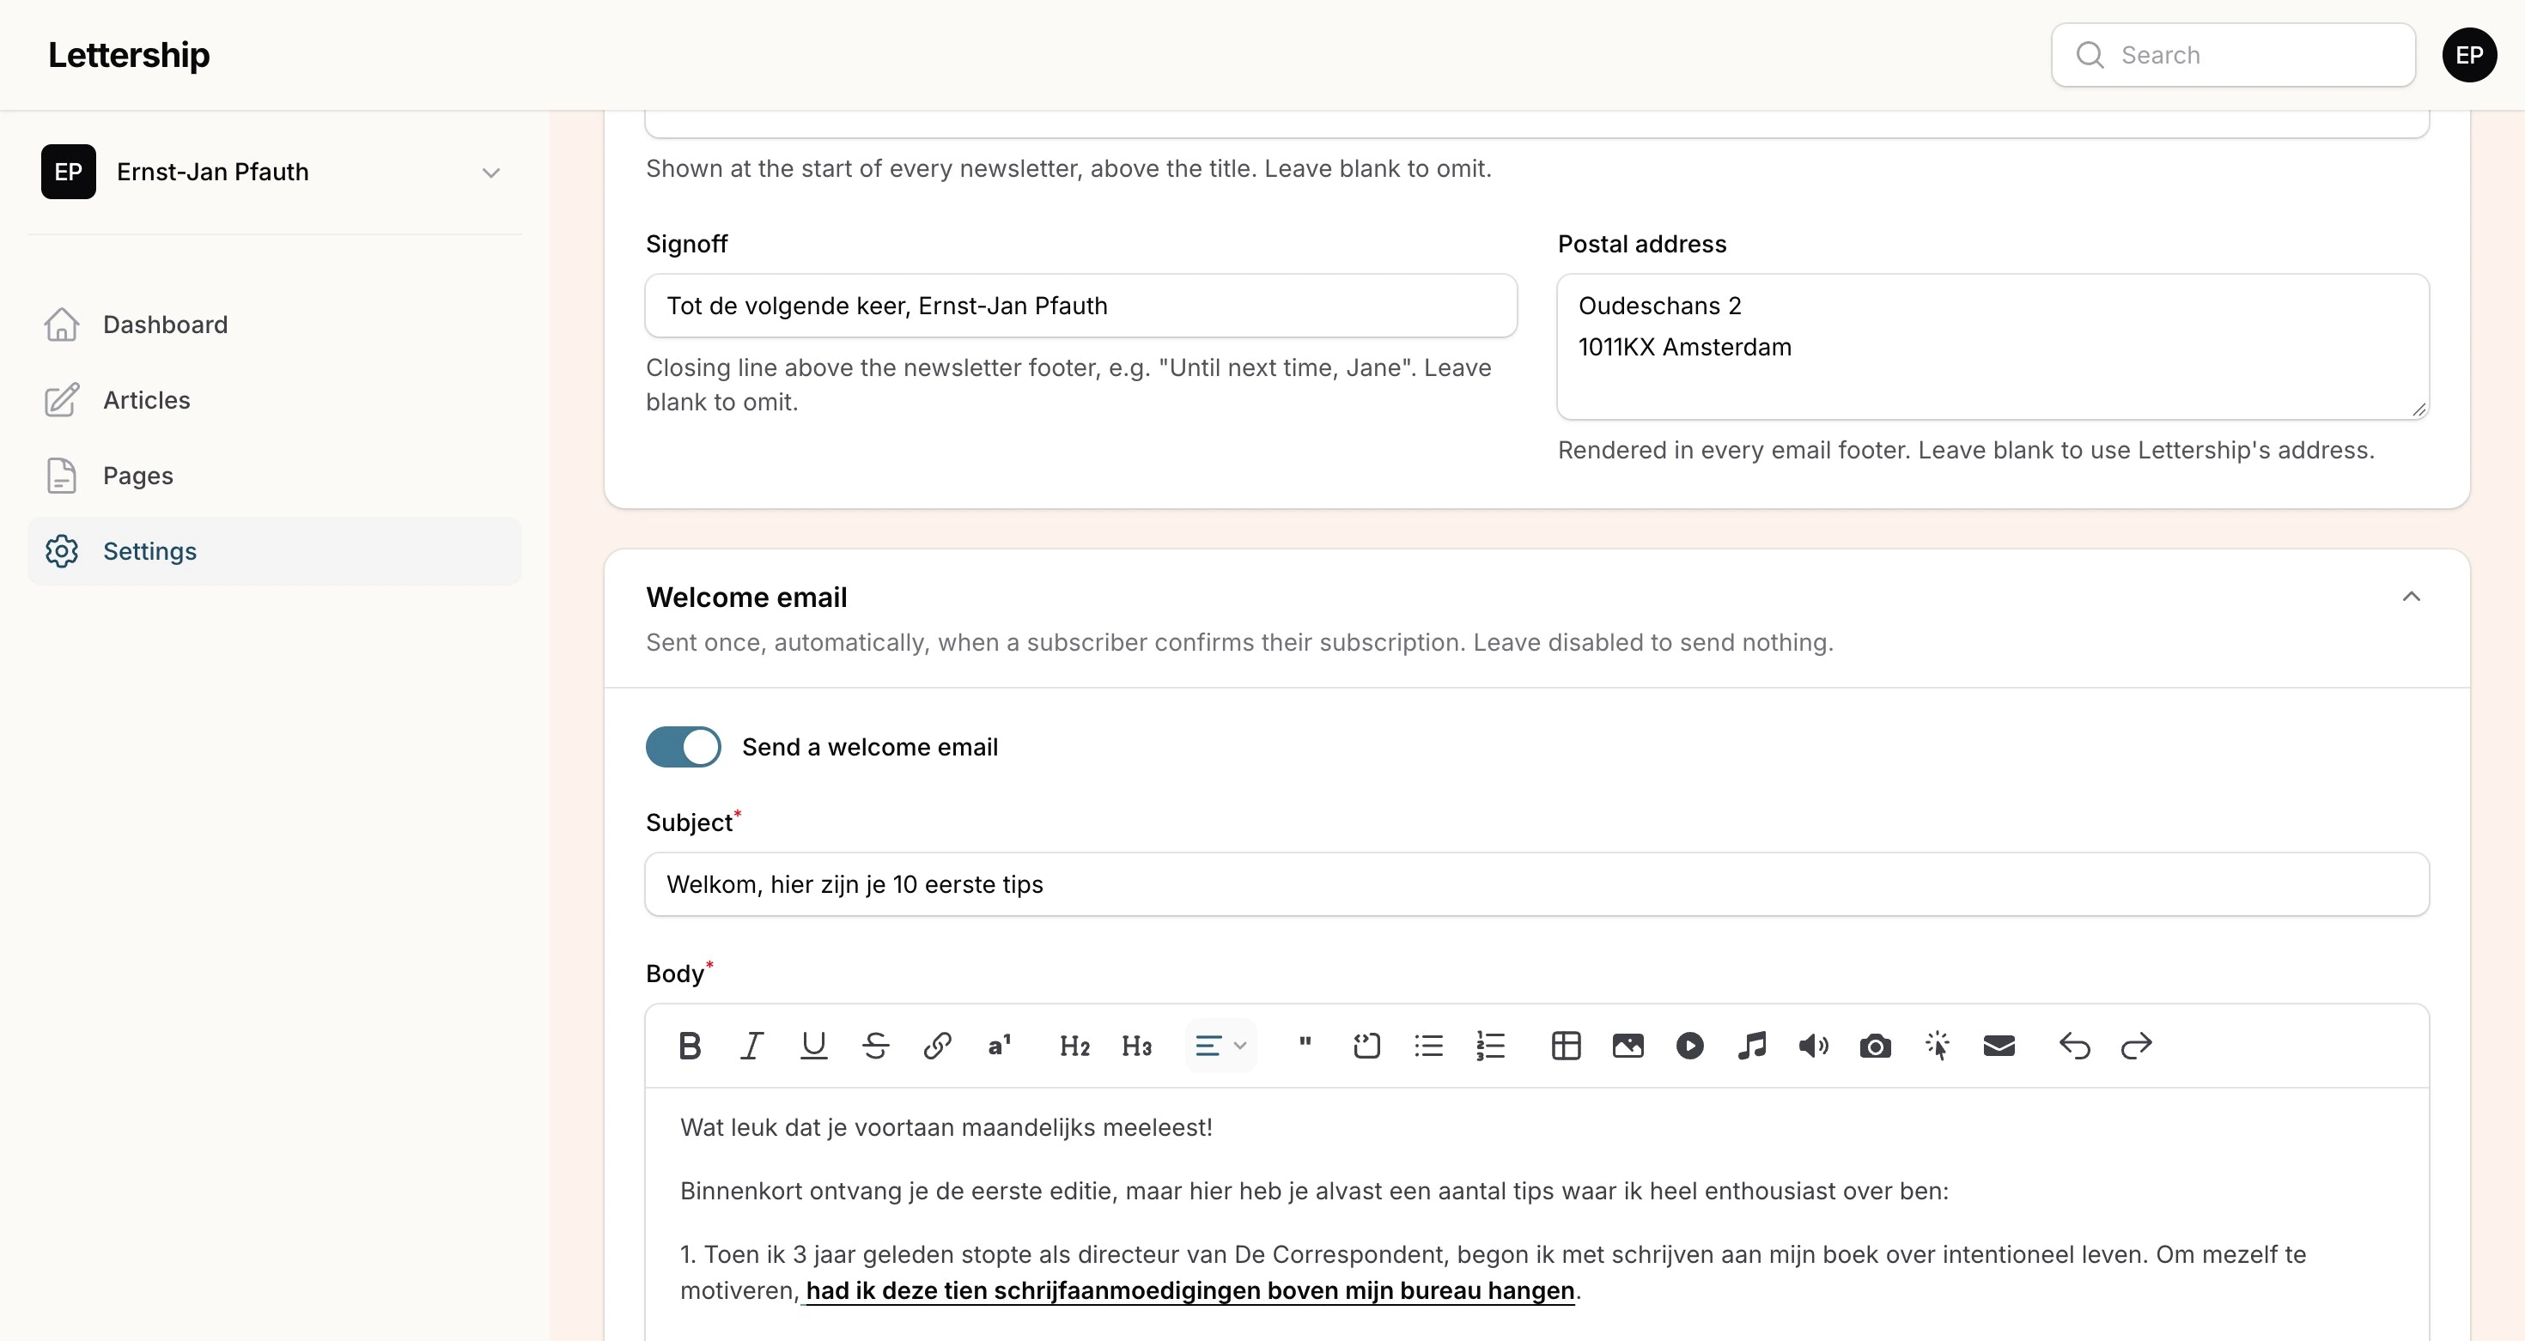Open the Ernst-Jan Pfauth account switcher

[x=275, y=172]
